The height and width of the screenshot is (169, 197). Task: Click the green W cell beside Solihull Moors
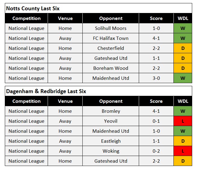183,28
